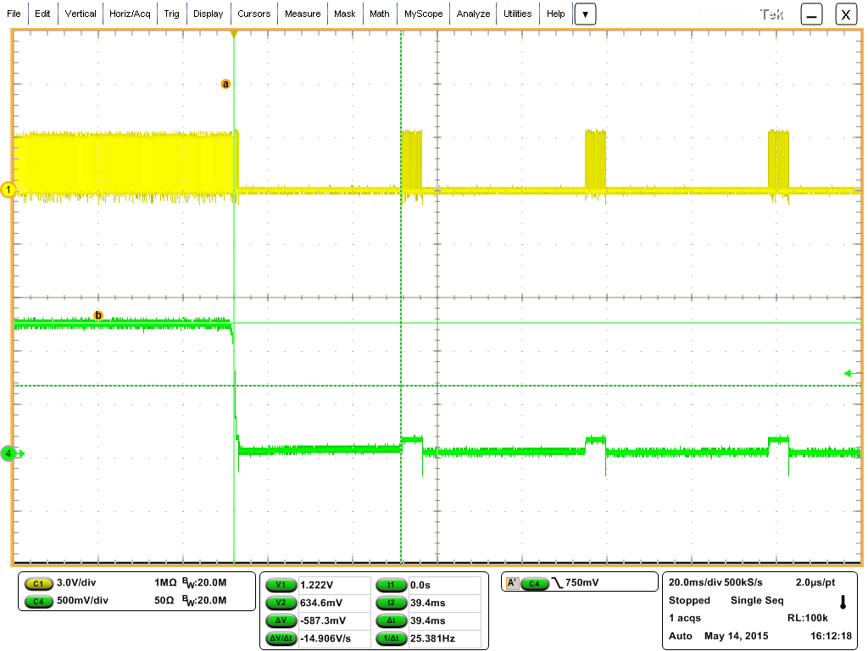This screenshot has width=868, height=651.
Task: Click the Stopped acquisition status text
Action: tap(690, 600)
